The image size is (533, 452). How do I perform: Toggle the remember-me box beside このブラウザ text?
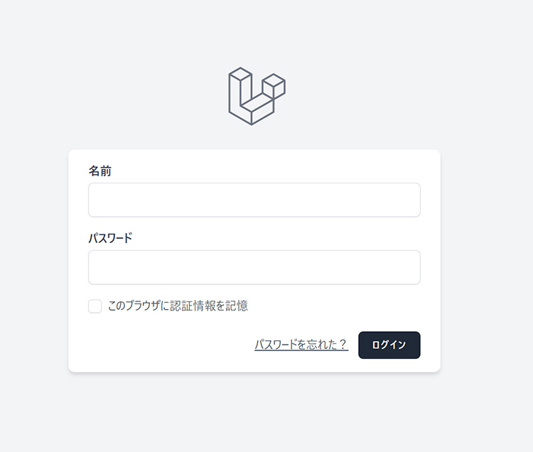click(x=95, y=306)
